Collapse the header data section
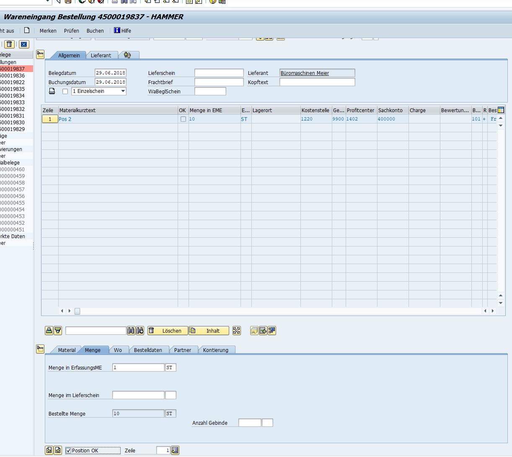Image resolution: width=512 pixels, height=457 pixels. (40, 54)
